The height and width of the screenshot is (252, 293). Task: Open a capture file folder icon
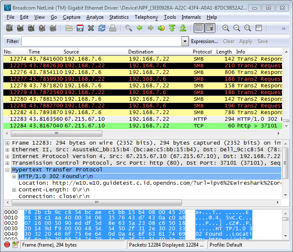click(x=69, y=28)
